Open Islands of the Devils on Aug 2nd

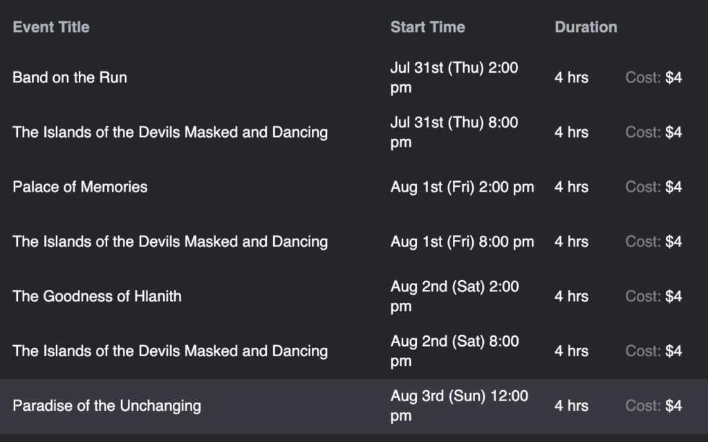(x=170, y=351)
